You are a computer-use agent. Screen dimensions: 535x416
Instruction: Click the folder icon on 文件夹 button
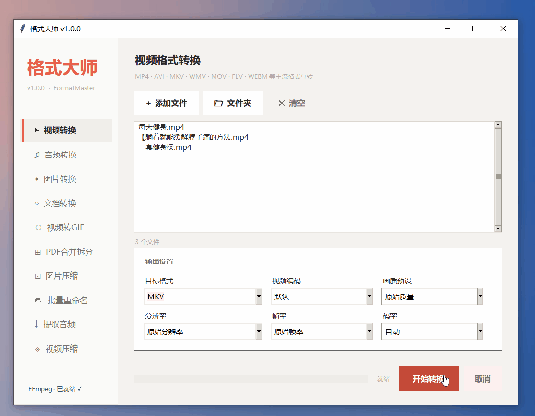219,103
